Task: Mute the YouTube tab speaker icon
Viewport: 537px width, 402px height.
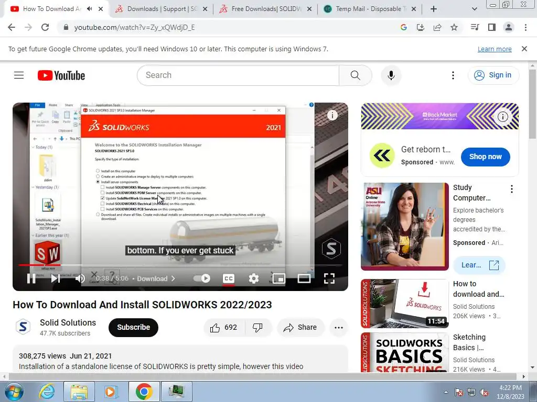Action: [89, 9]
